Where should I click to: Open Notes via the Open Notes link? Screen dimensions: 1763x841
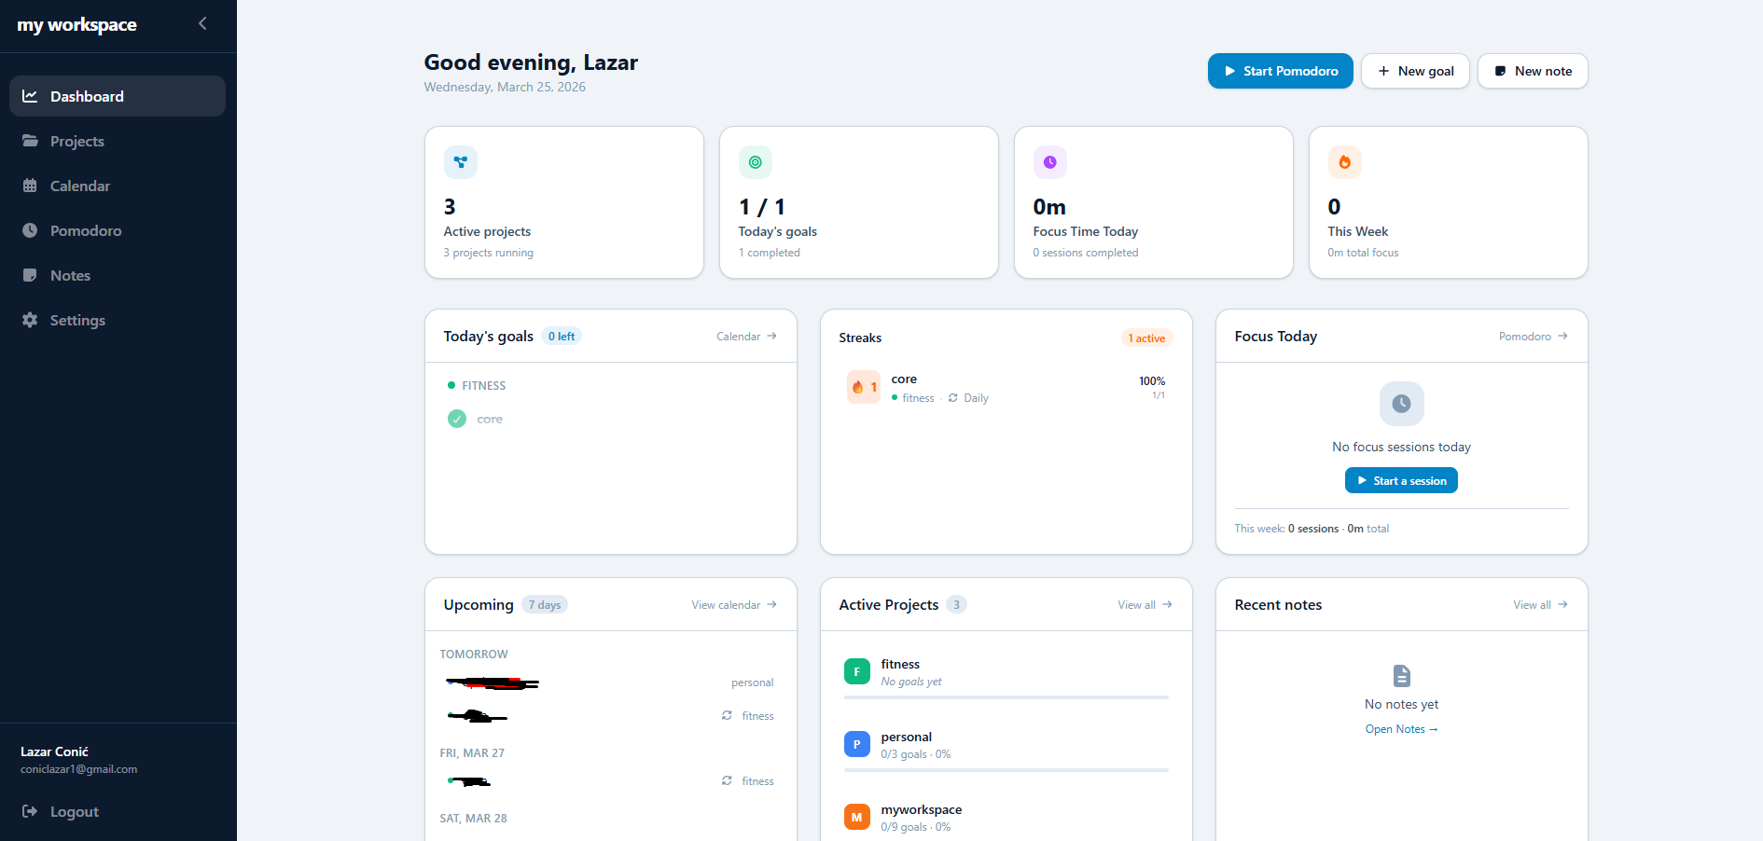pos(1400,728)
